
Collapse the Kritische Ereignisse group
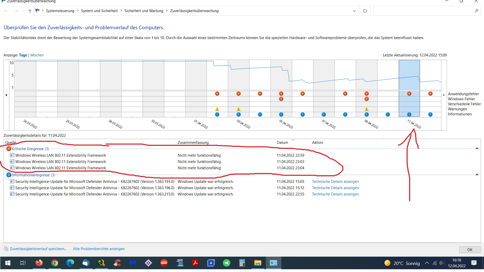[x=477, y=149]
